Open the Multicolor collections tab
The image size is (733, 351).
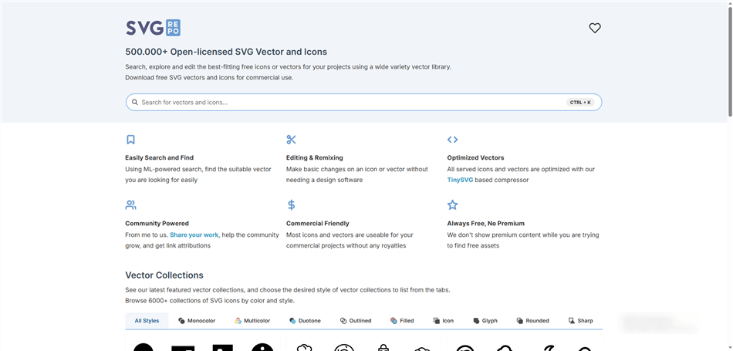click(252, 321)
